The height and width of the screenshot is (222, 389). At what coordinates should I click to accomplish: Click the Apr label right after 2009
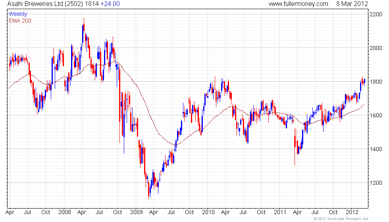click(154, 212)
